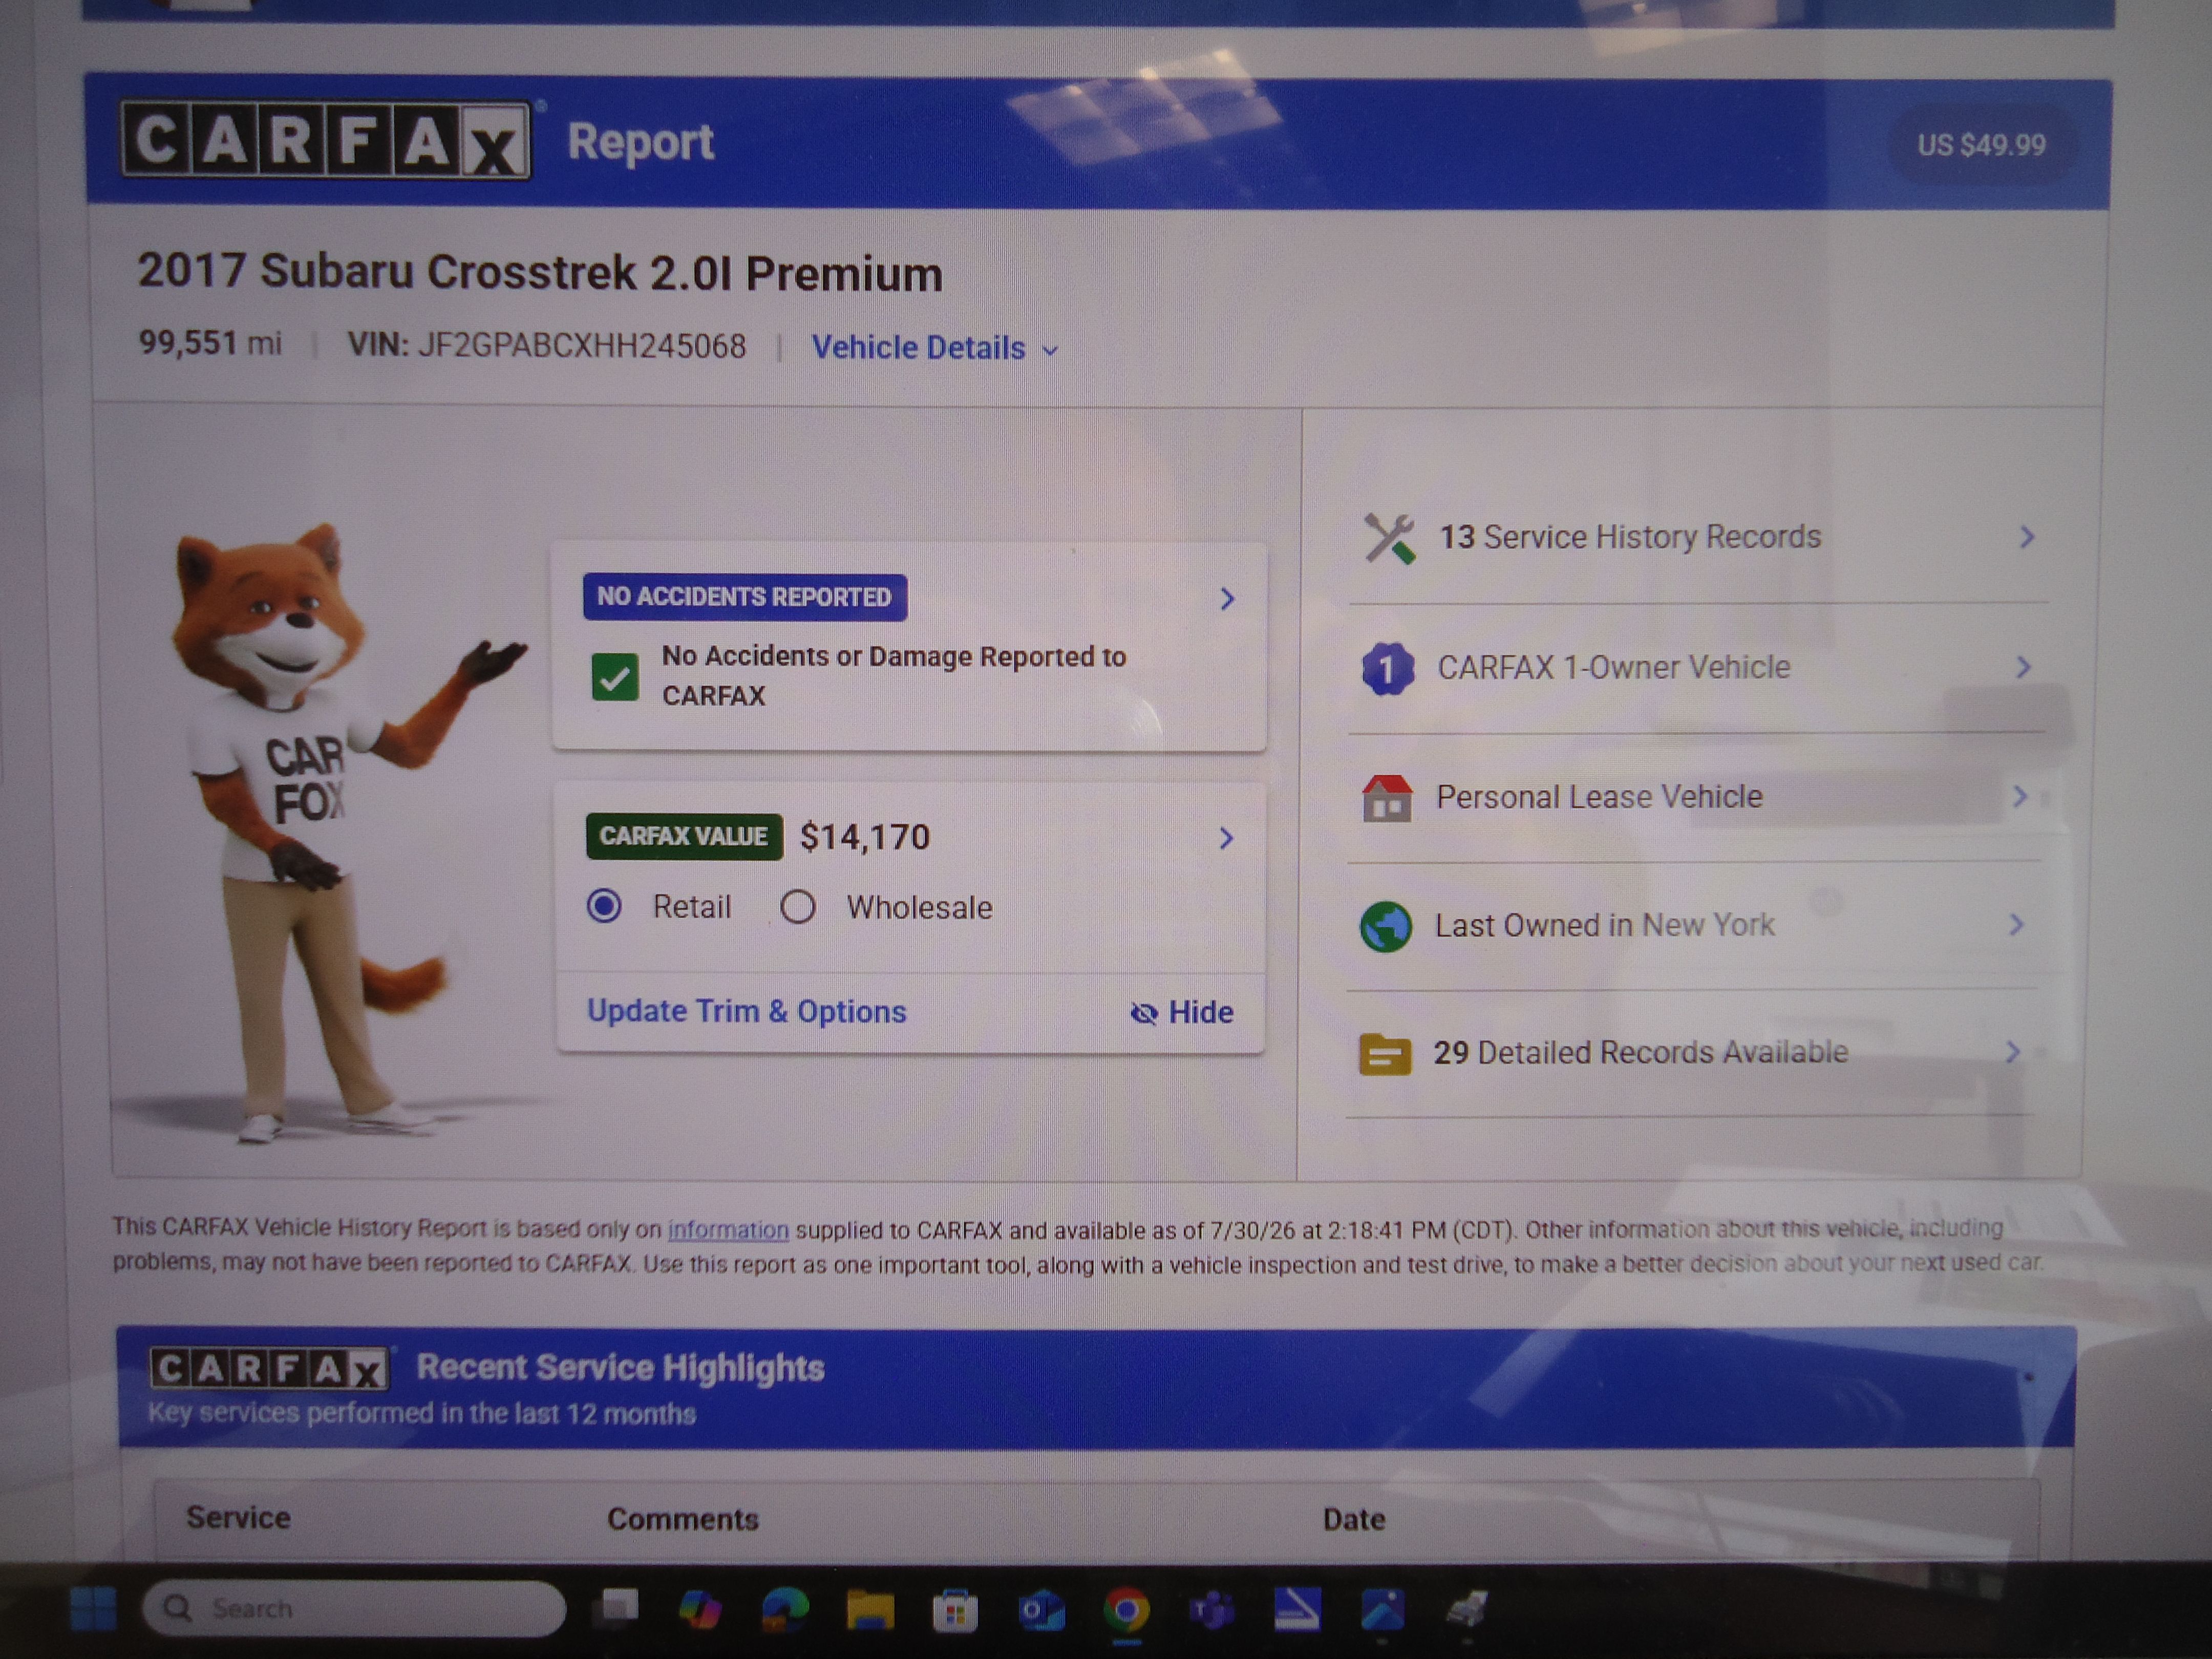Open the Update Trim & Options link

coord(746,1011)
